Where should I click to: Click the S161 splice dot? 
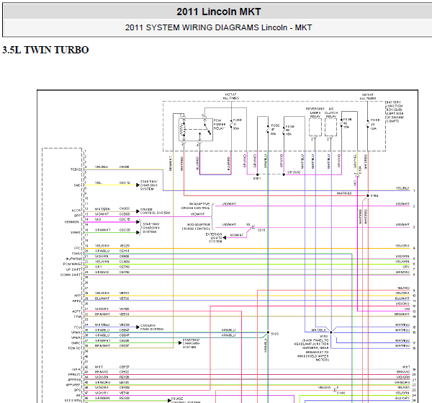click(257, 174)
